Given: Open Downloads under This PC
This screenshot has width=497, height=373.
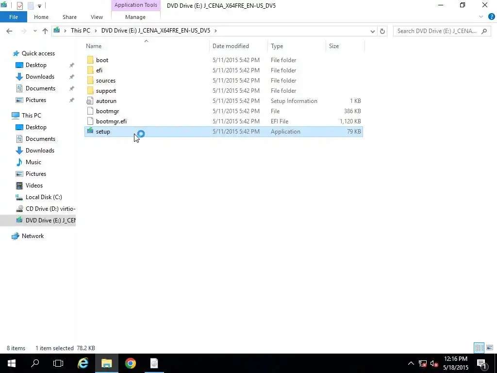Looking at the screenshot, I should (x=40, y=151).
